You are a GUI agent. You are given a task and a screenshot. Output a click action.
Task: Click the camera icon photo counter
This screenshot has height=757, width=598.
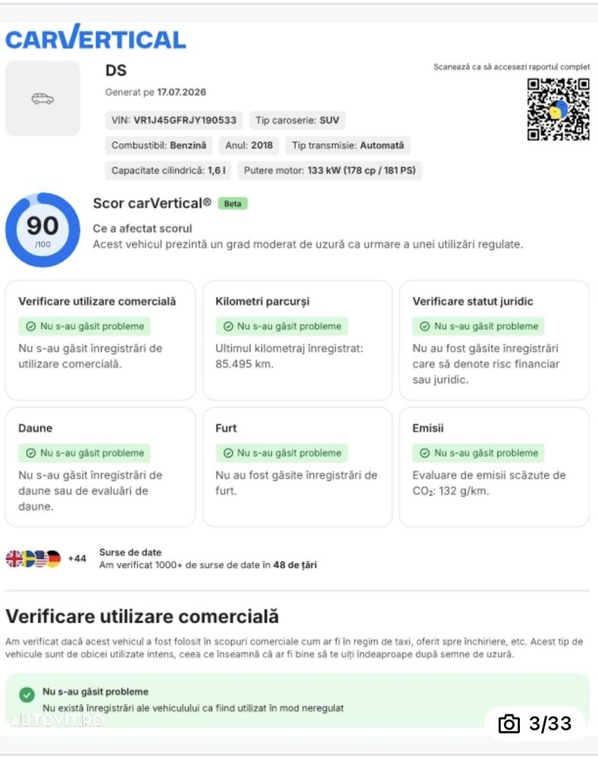pyautogui.click(x=535, y=723)
